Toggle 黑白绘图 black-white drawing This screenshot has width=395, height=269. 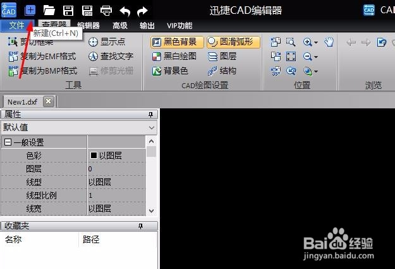coord(174,56)
